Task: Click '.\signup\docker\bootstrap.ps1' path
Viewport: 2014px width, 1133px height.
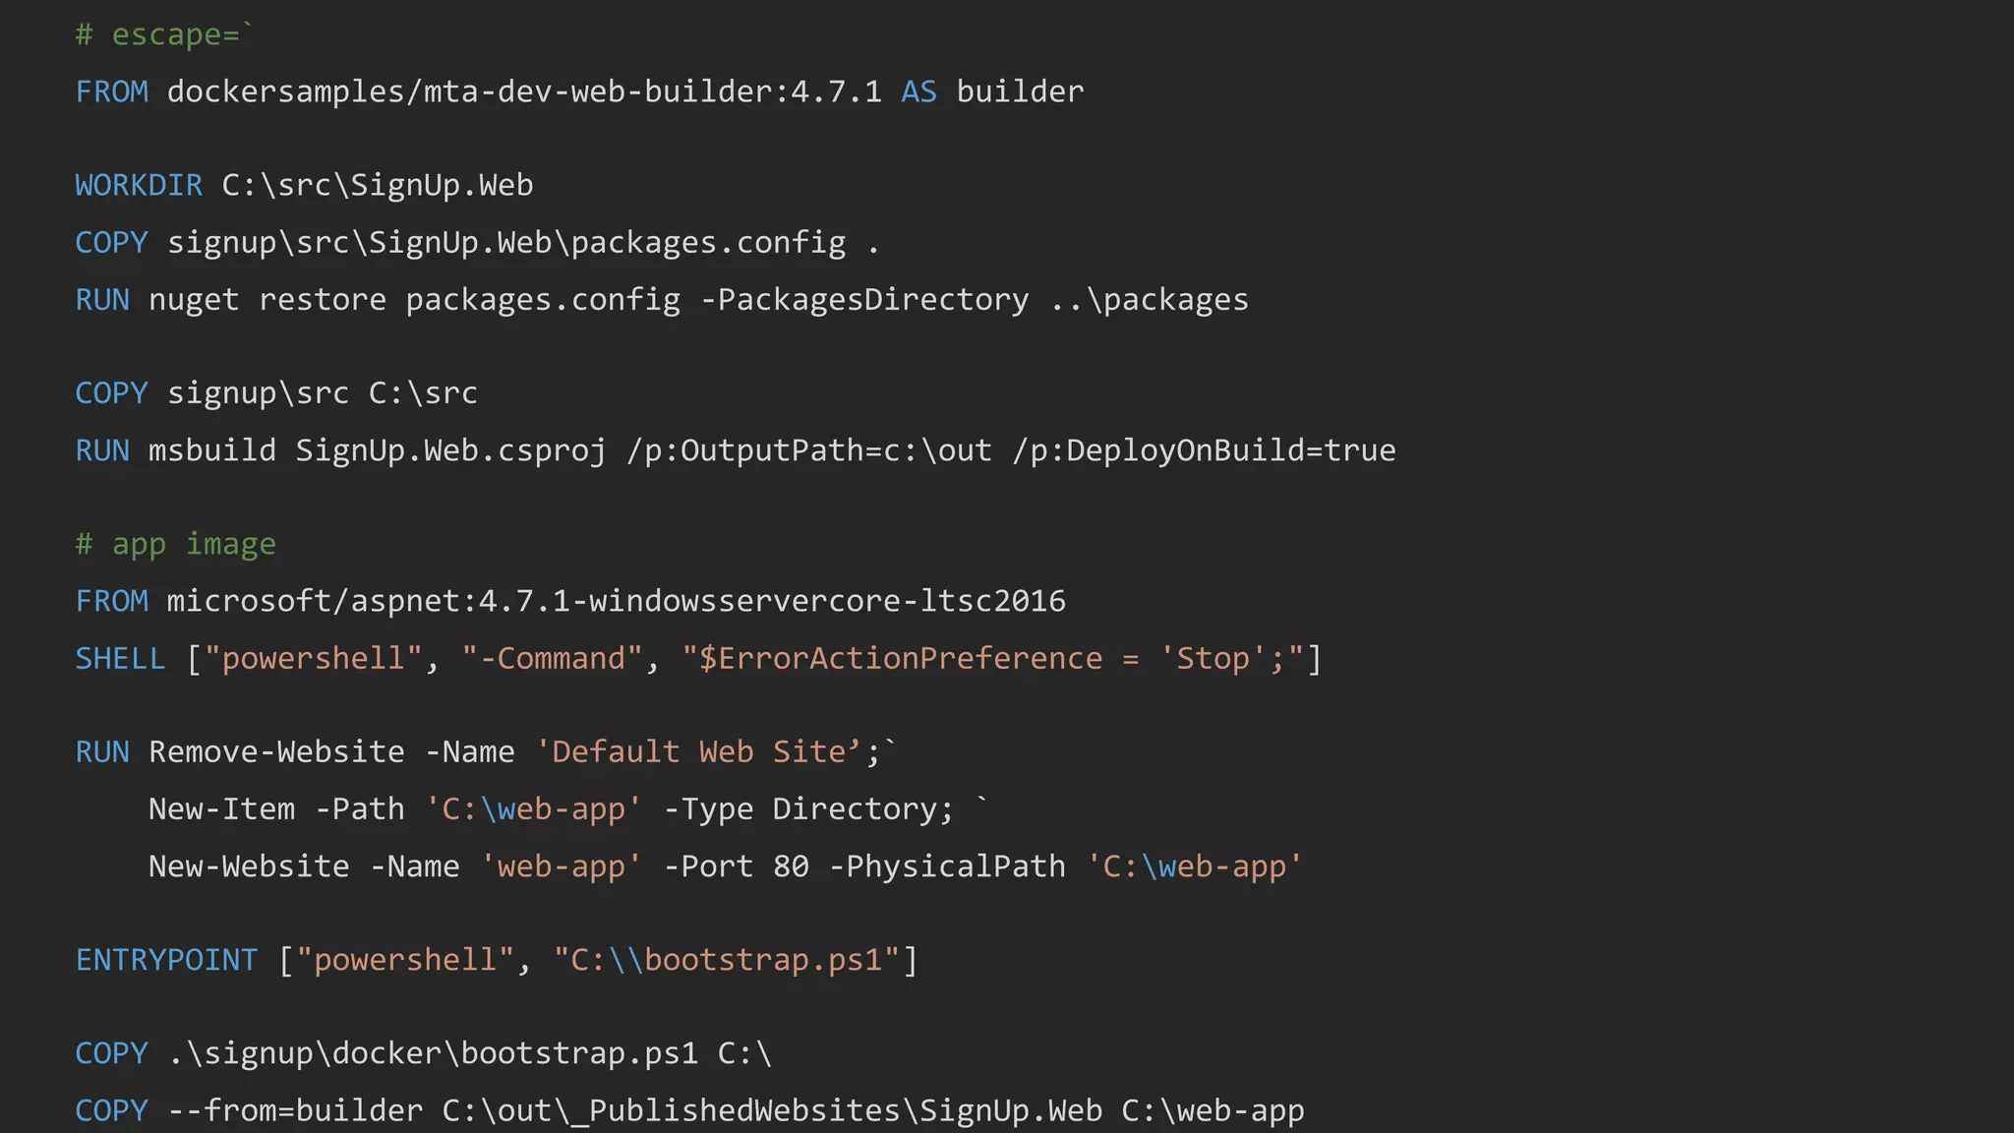Action: click(x=433, y=1053)
